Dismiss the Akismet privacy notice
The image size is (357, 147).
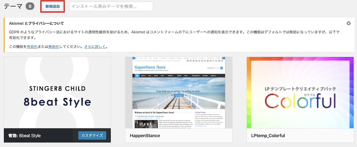tap(348, 23)
